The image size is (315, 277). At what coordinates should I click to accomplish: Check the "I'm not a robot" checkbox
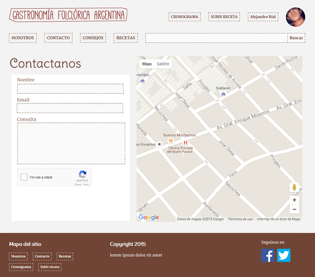click(24, 177)
